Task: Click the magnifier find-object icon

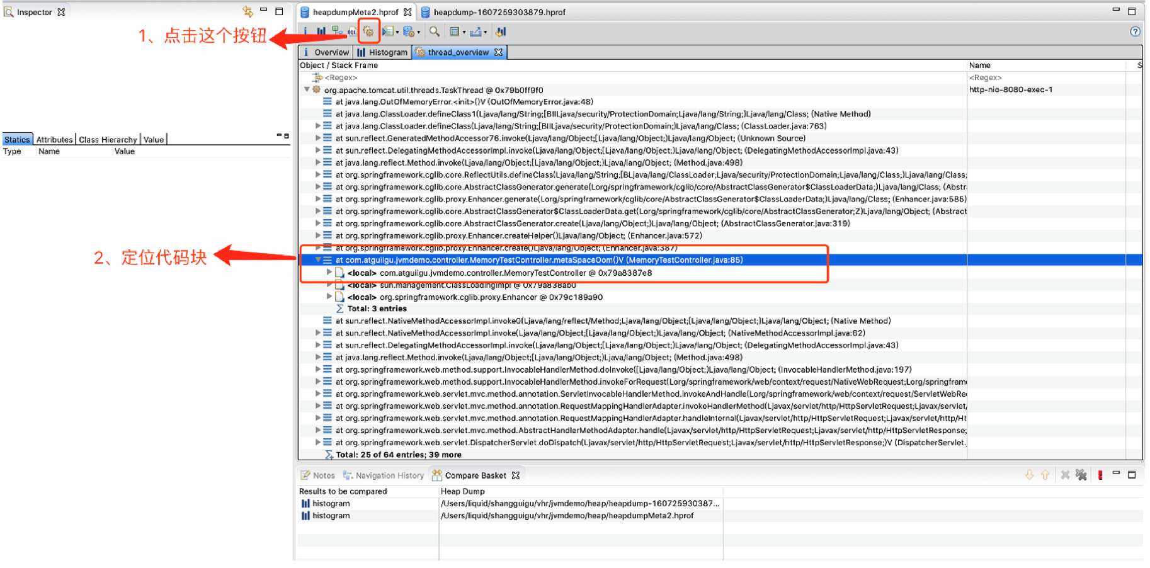Action: pos(435,31)
